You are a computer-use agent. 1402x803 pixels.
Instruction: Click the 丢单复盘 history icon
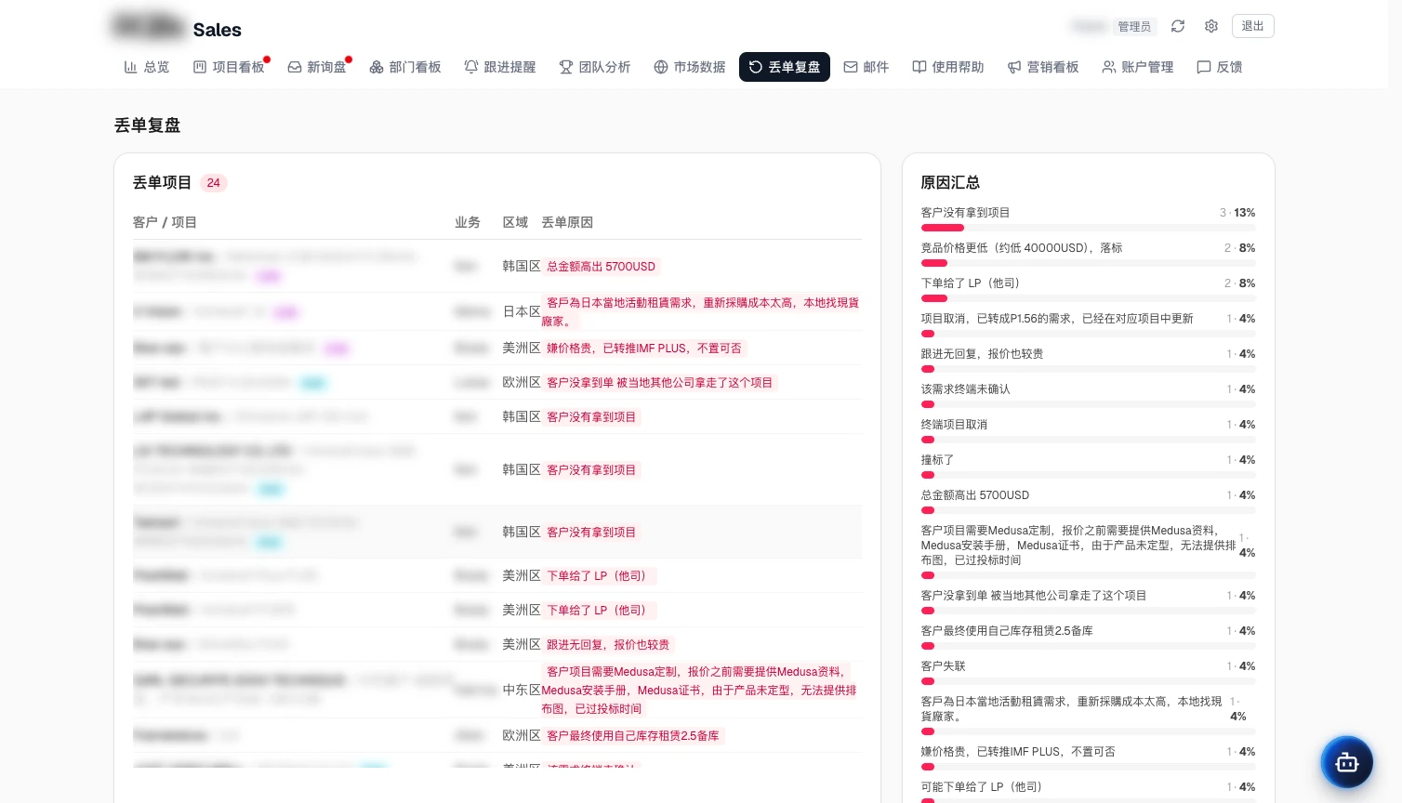pos(756,67)
